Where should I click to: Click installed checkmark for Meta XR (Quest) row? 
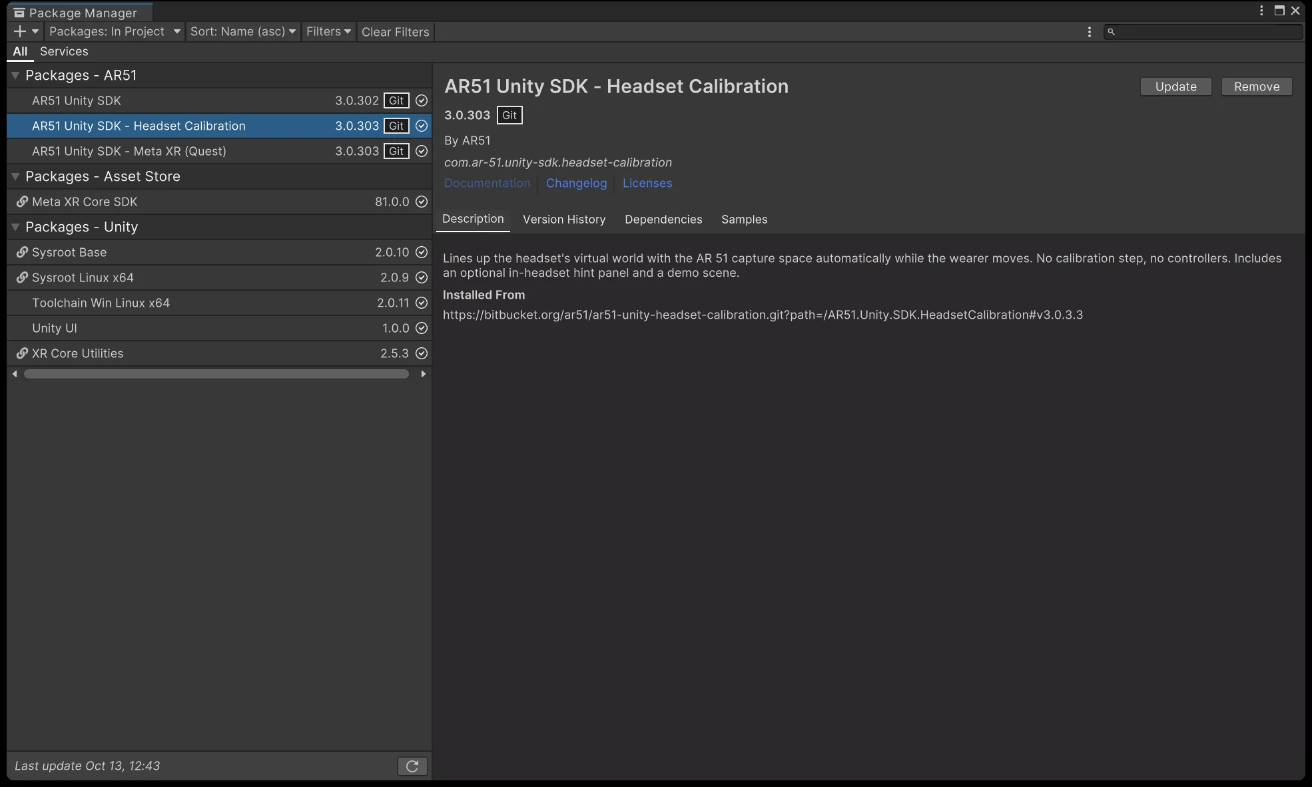(x=422, y=151)
